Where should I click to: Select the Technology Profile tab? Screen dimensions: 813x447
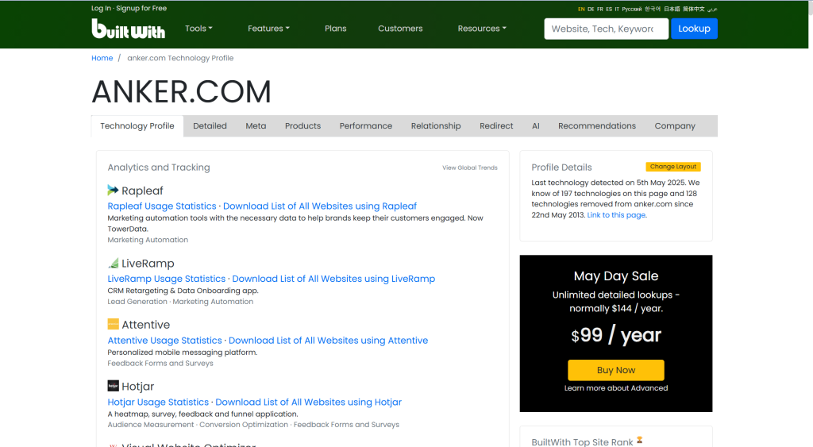[x=137, y=126]
